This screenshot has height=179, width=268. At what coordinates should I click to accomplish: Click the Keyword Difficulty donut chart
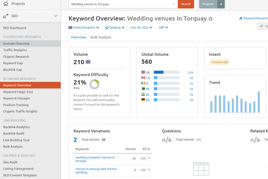[x=94, y=84]
